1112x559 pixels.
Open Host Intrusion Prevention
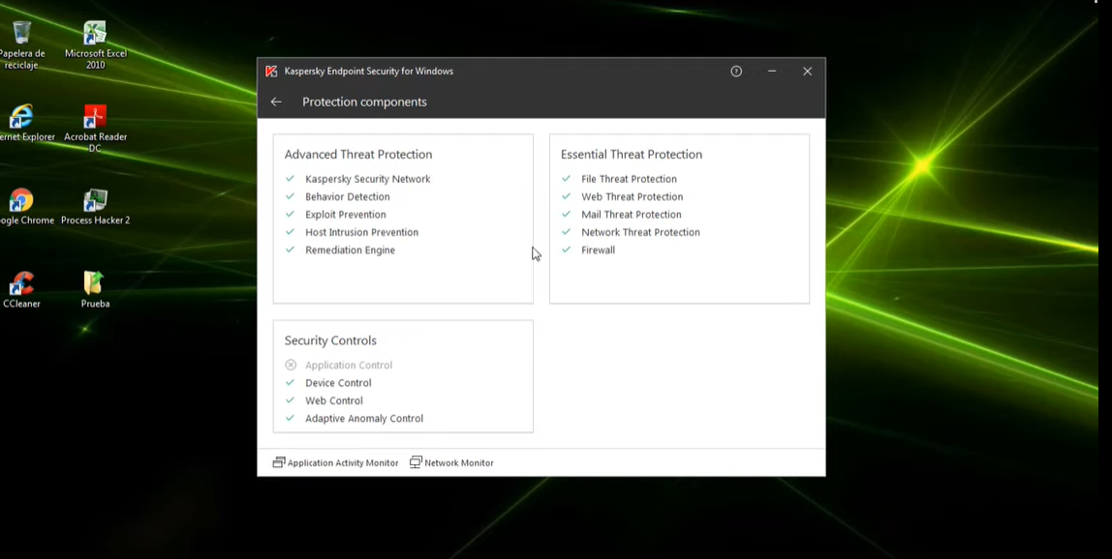[x=361, y=232]
